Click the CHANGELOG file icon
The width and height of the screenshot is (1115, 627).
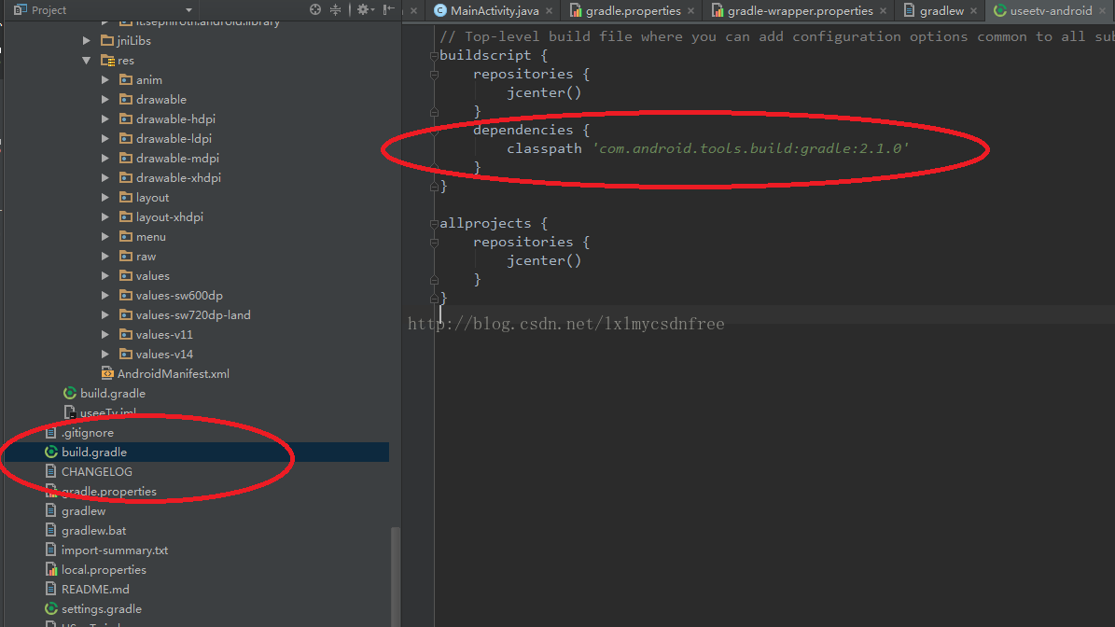(x=50, y=471)
